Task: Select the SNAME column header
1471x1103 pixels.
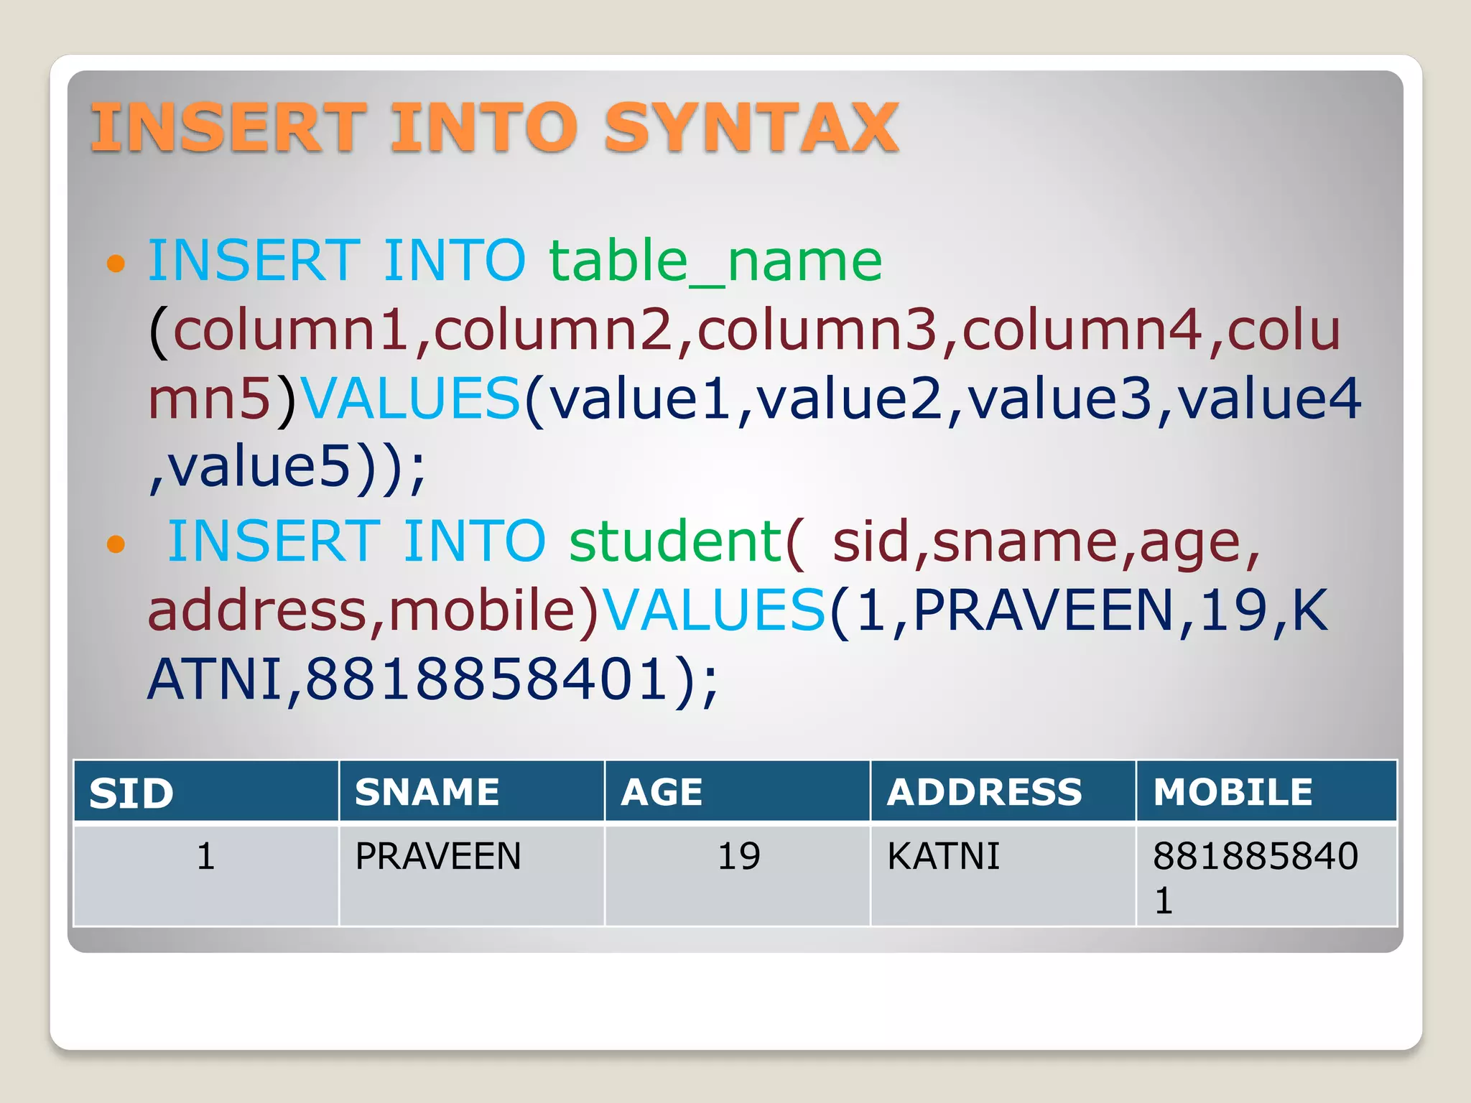Action: (x=472, y=791)
